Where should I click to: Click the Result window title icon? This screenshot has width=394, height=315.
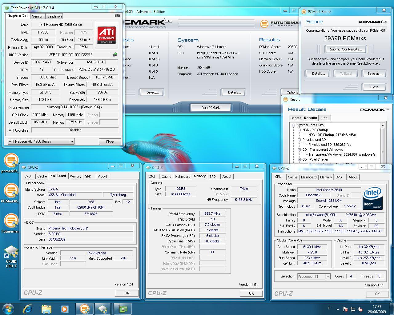(x=286, y=99)
